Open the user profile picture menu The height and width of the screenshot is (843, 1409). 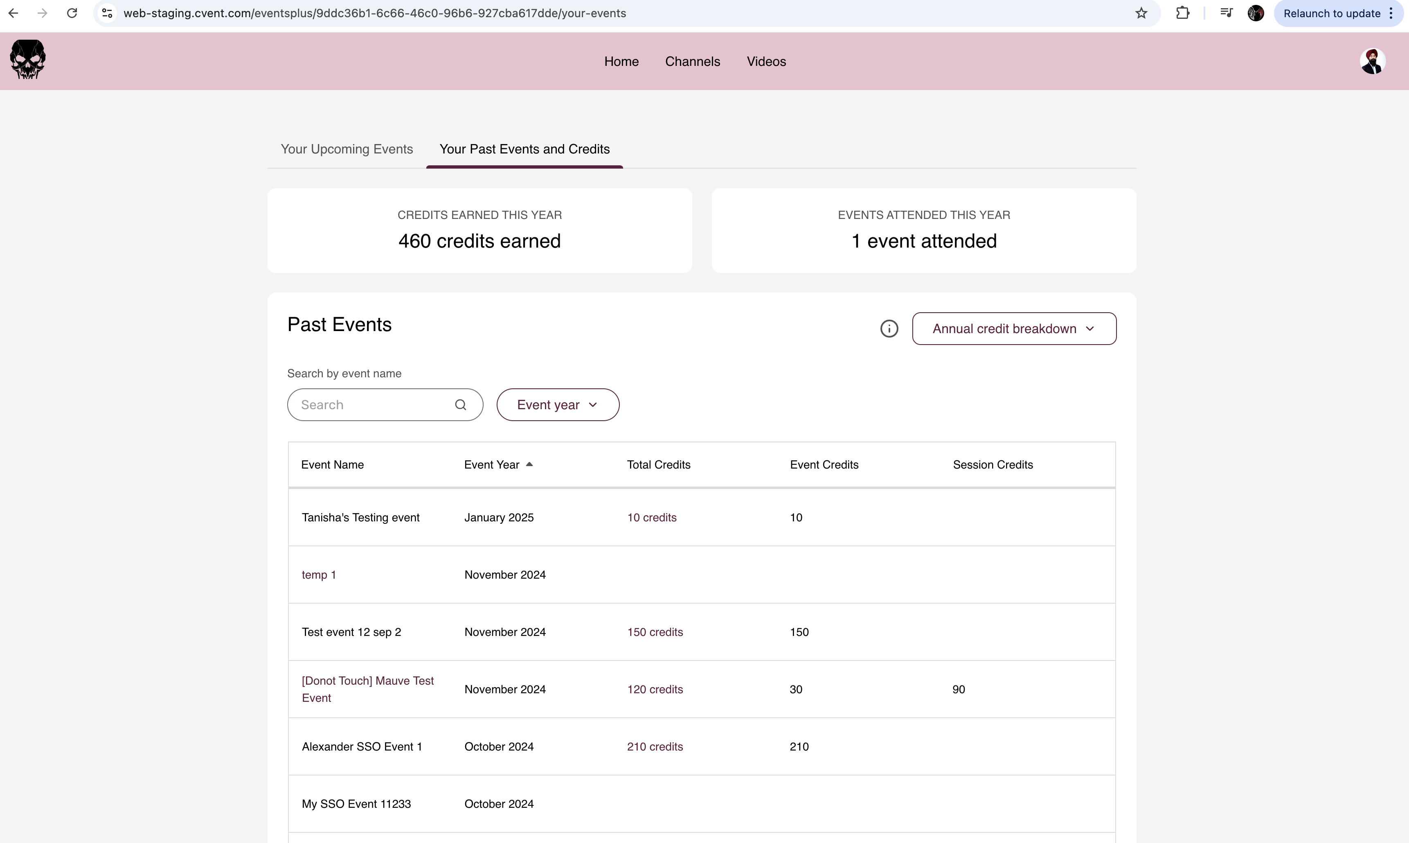pos(1373,61)
